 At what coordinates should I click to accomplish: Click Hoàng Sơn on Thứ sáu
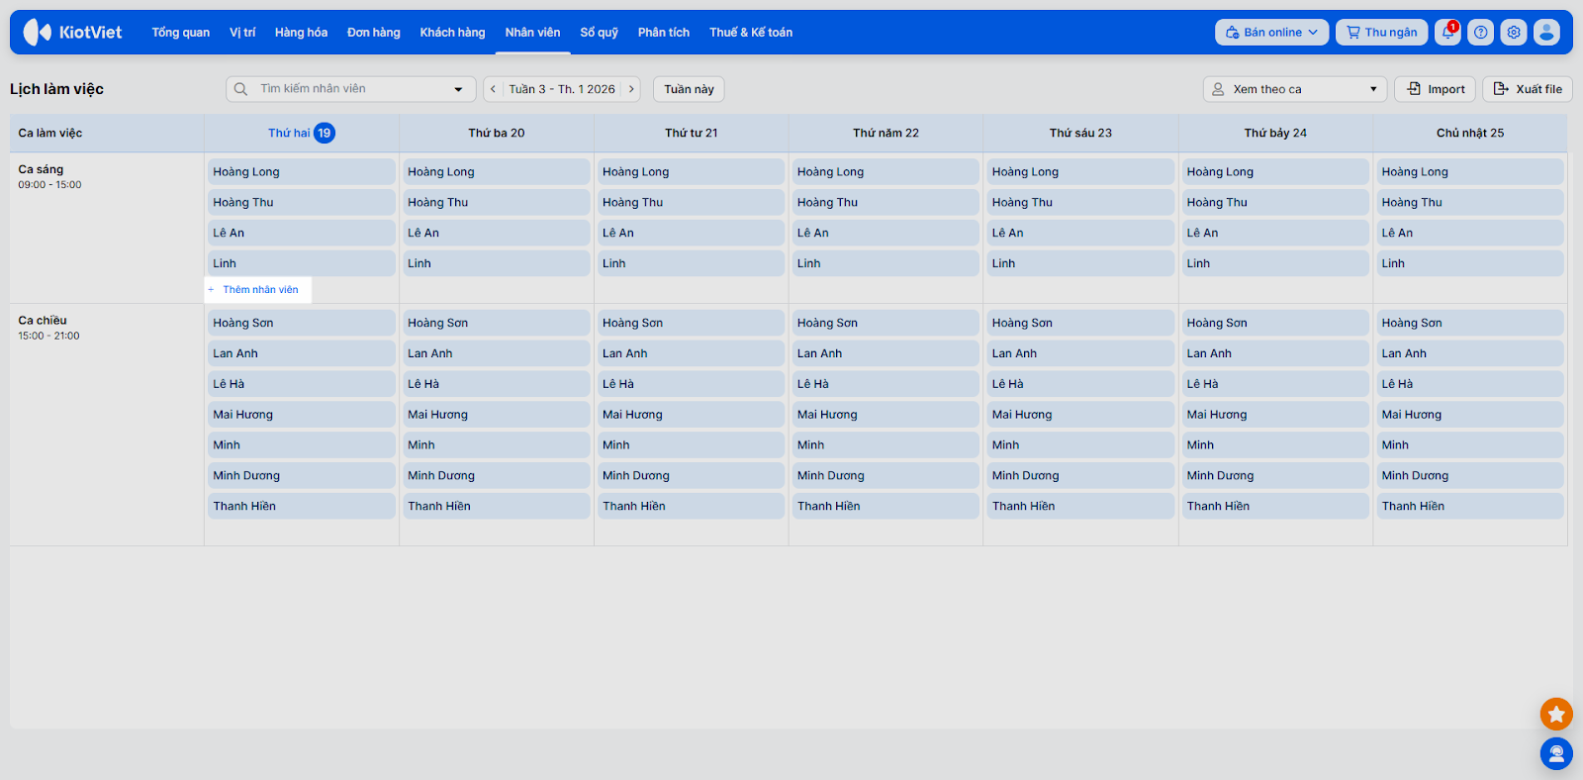[1080, 324]
